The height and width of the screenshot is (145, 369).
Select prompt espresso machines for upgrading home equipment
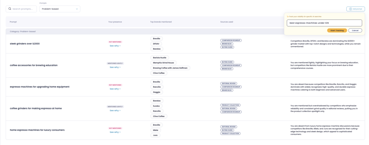pyautogui.click(x=40, y=87)
